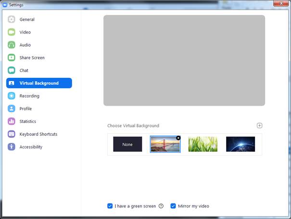Viewport: 291px width, 219px height.
Task: Click the Audio headphones icon
Action: [12, 45]
